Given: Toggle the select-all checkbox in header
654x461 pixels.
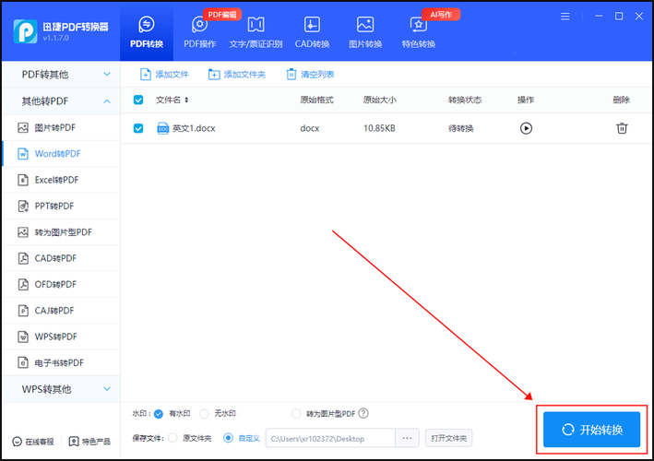Looking at the screenshot, I should [138, 100].
